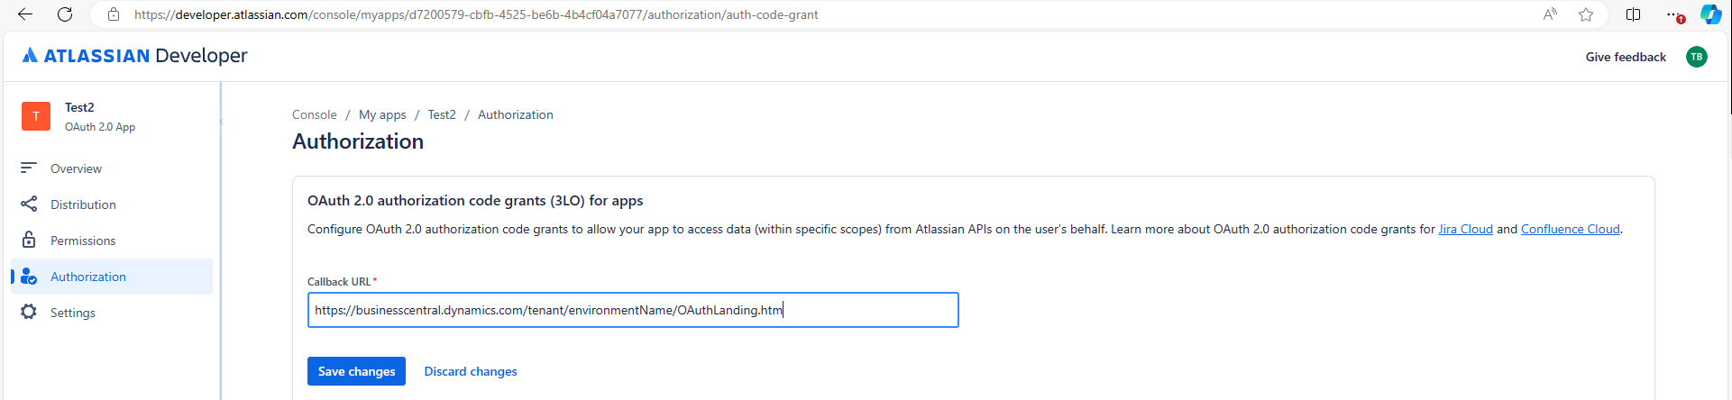Screen dimensions: 1732x400
Task: Open split screen browser icon
Action: click(x=1633, y=14)
